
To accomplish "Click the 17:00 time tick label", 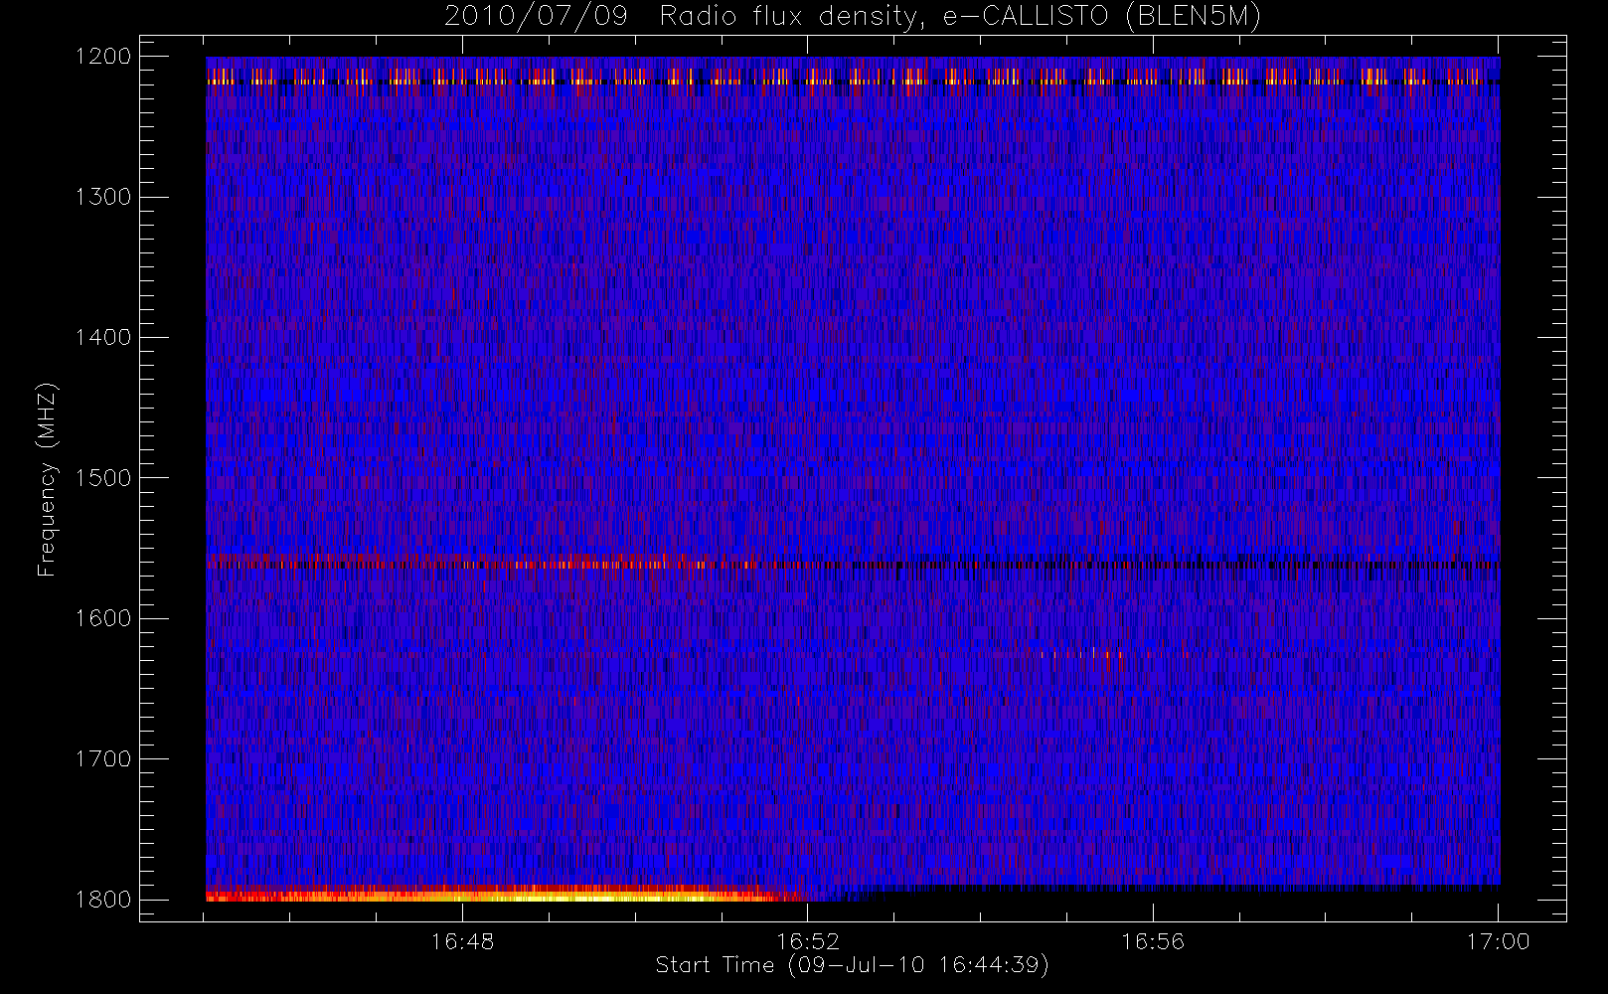I will point(1498,941).
